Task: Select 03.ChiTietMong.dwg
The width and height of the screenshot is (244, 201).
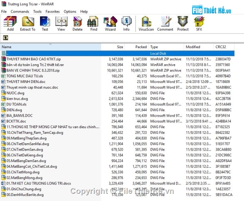Action: tap(23, 172)
